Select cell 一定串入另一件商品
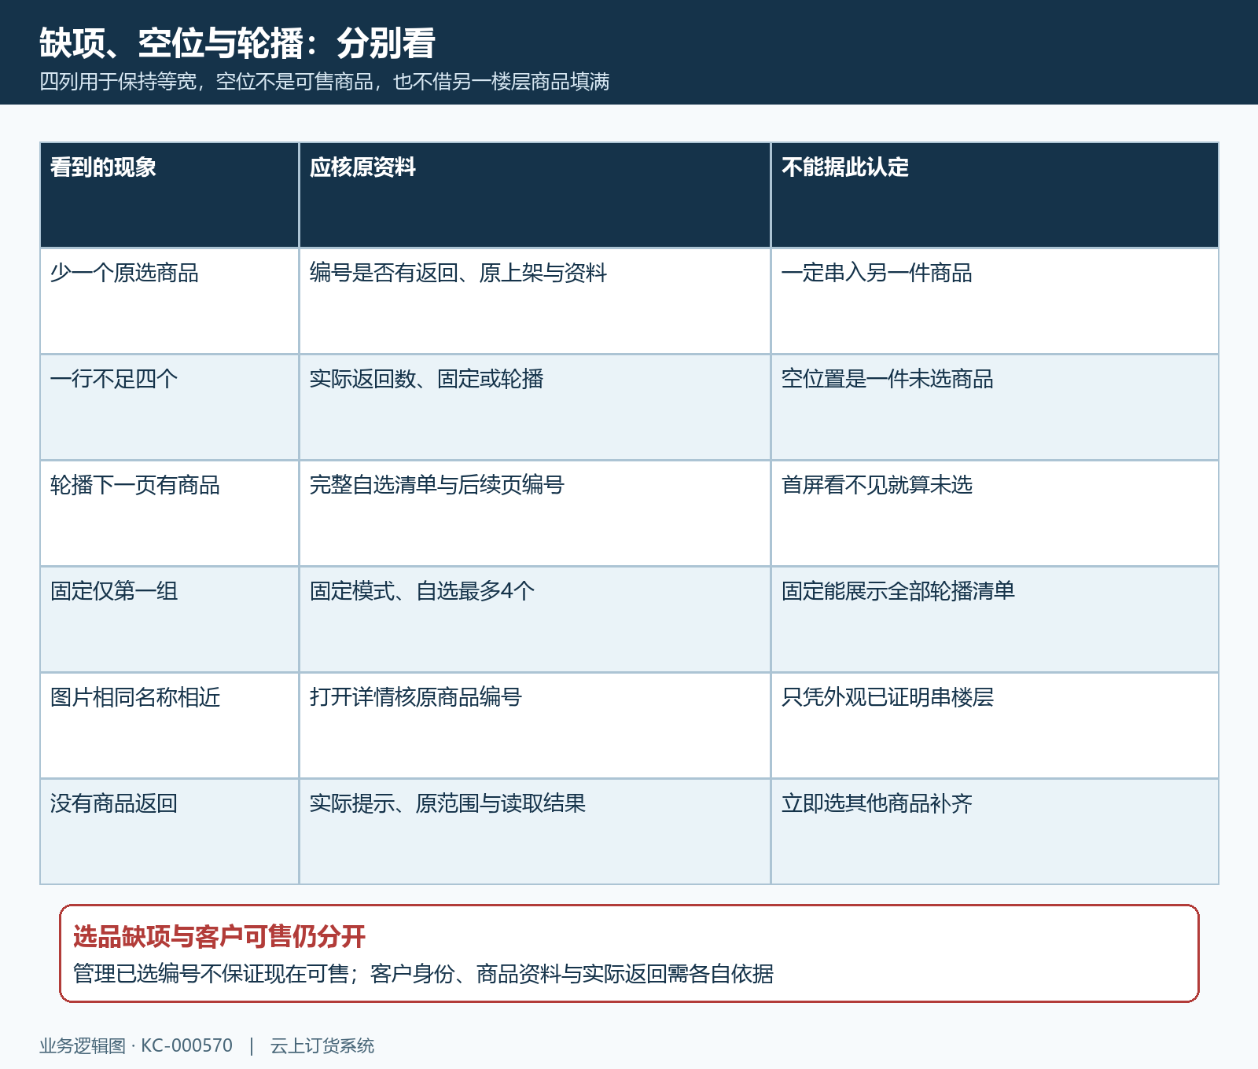Screen dimensions: 1258x1069 (995, 301)
